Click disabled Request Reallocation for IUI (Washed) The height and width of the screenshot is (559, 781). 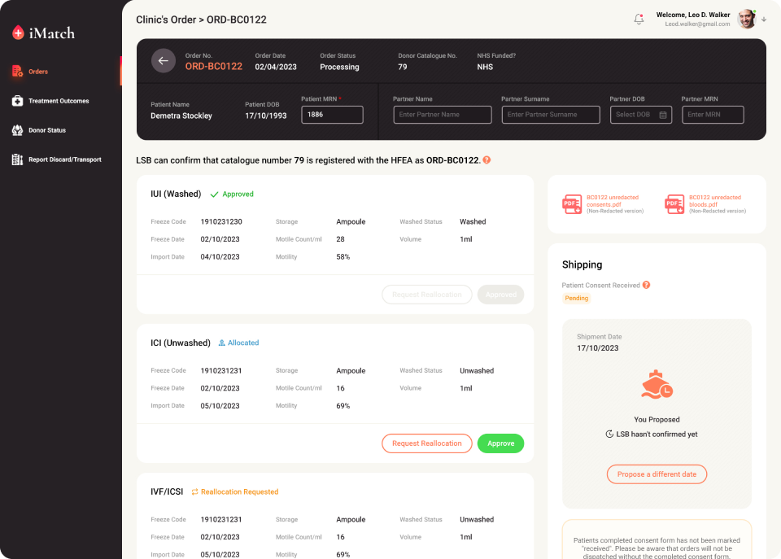[427, 295]
